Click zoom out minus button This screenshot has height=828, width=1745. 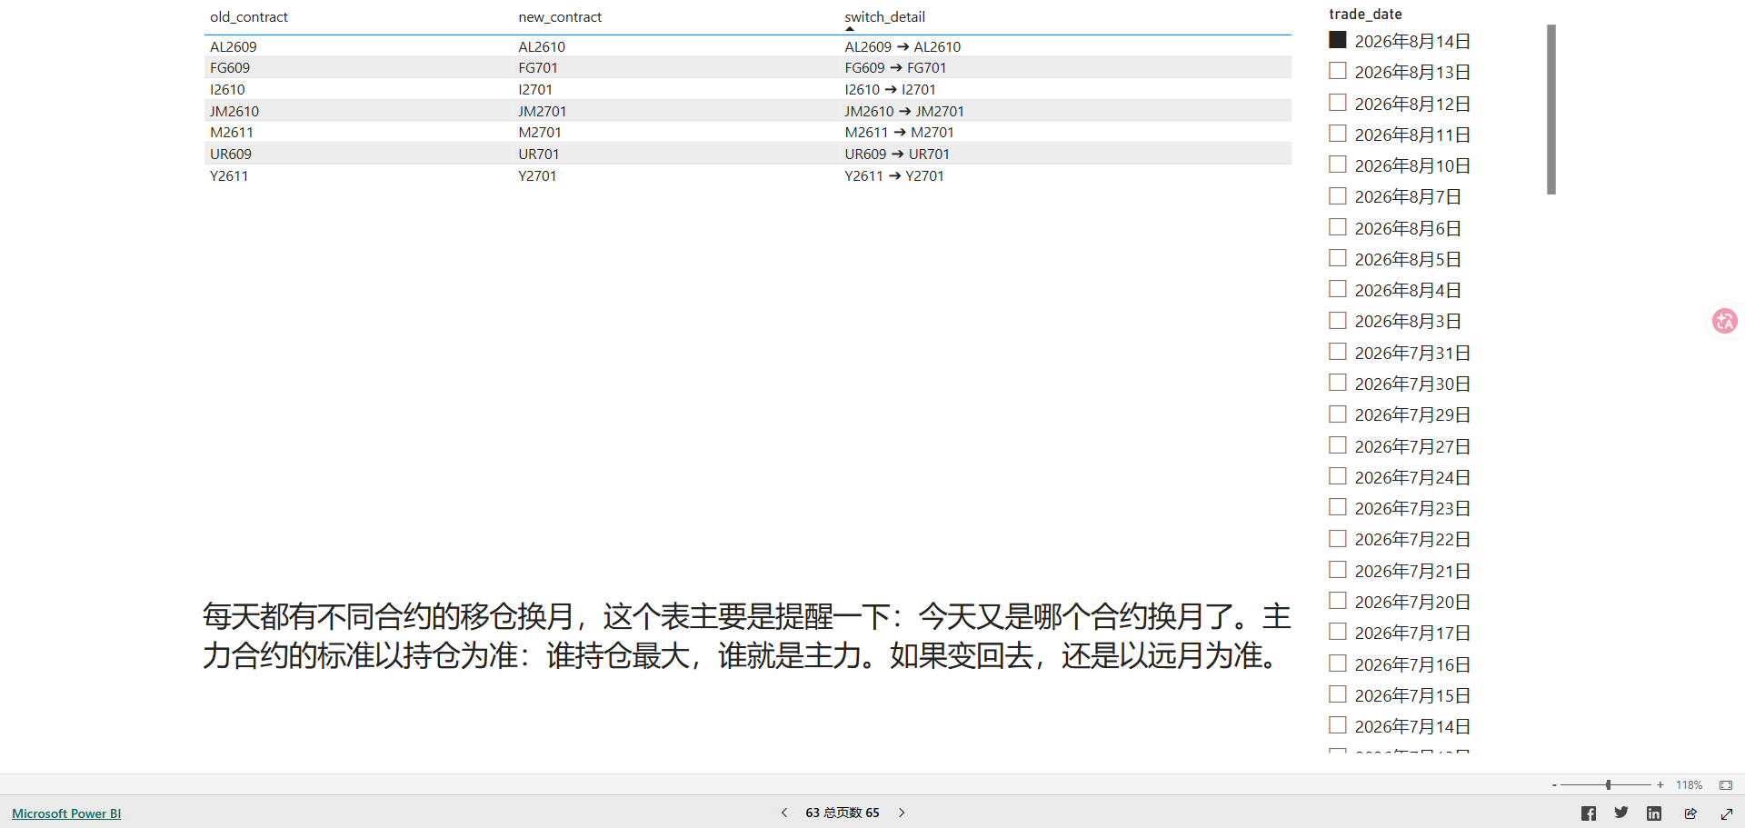(1554, 785)
